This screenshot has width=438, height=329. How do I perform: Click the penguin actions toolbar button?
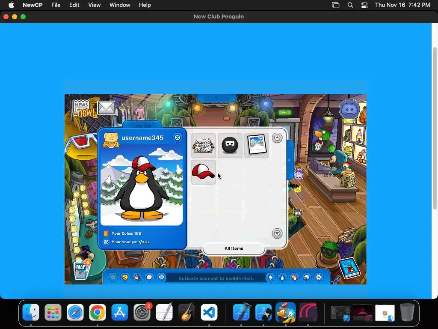(x=137, y=277)
